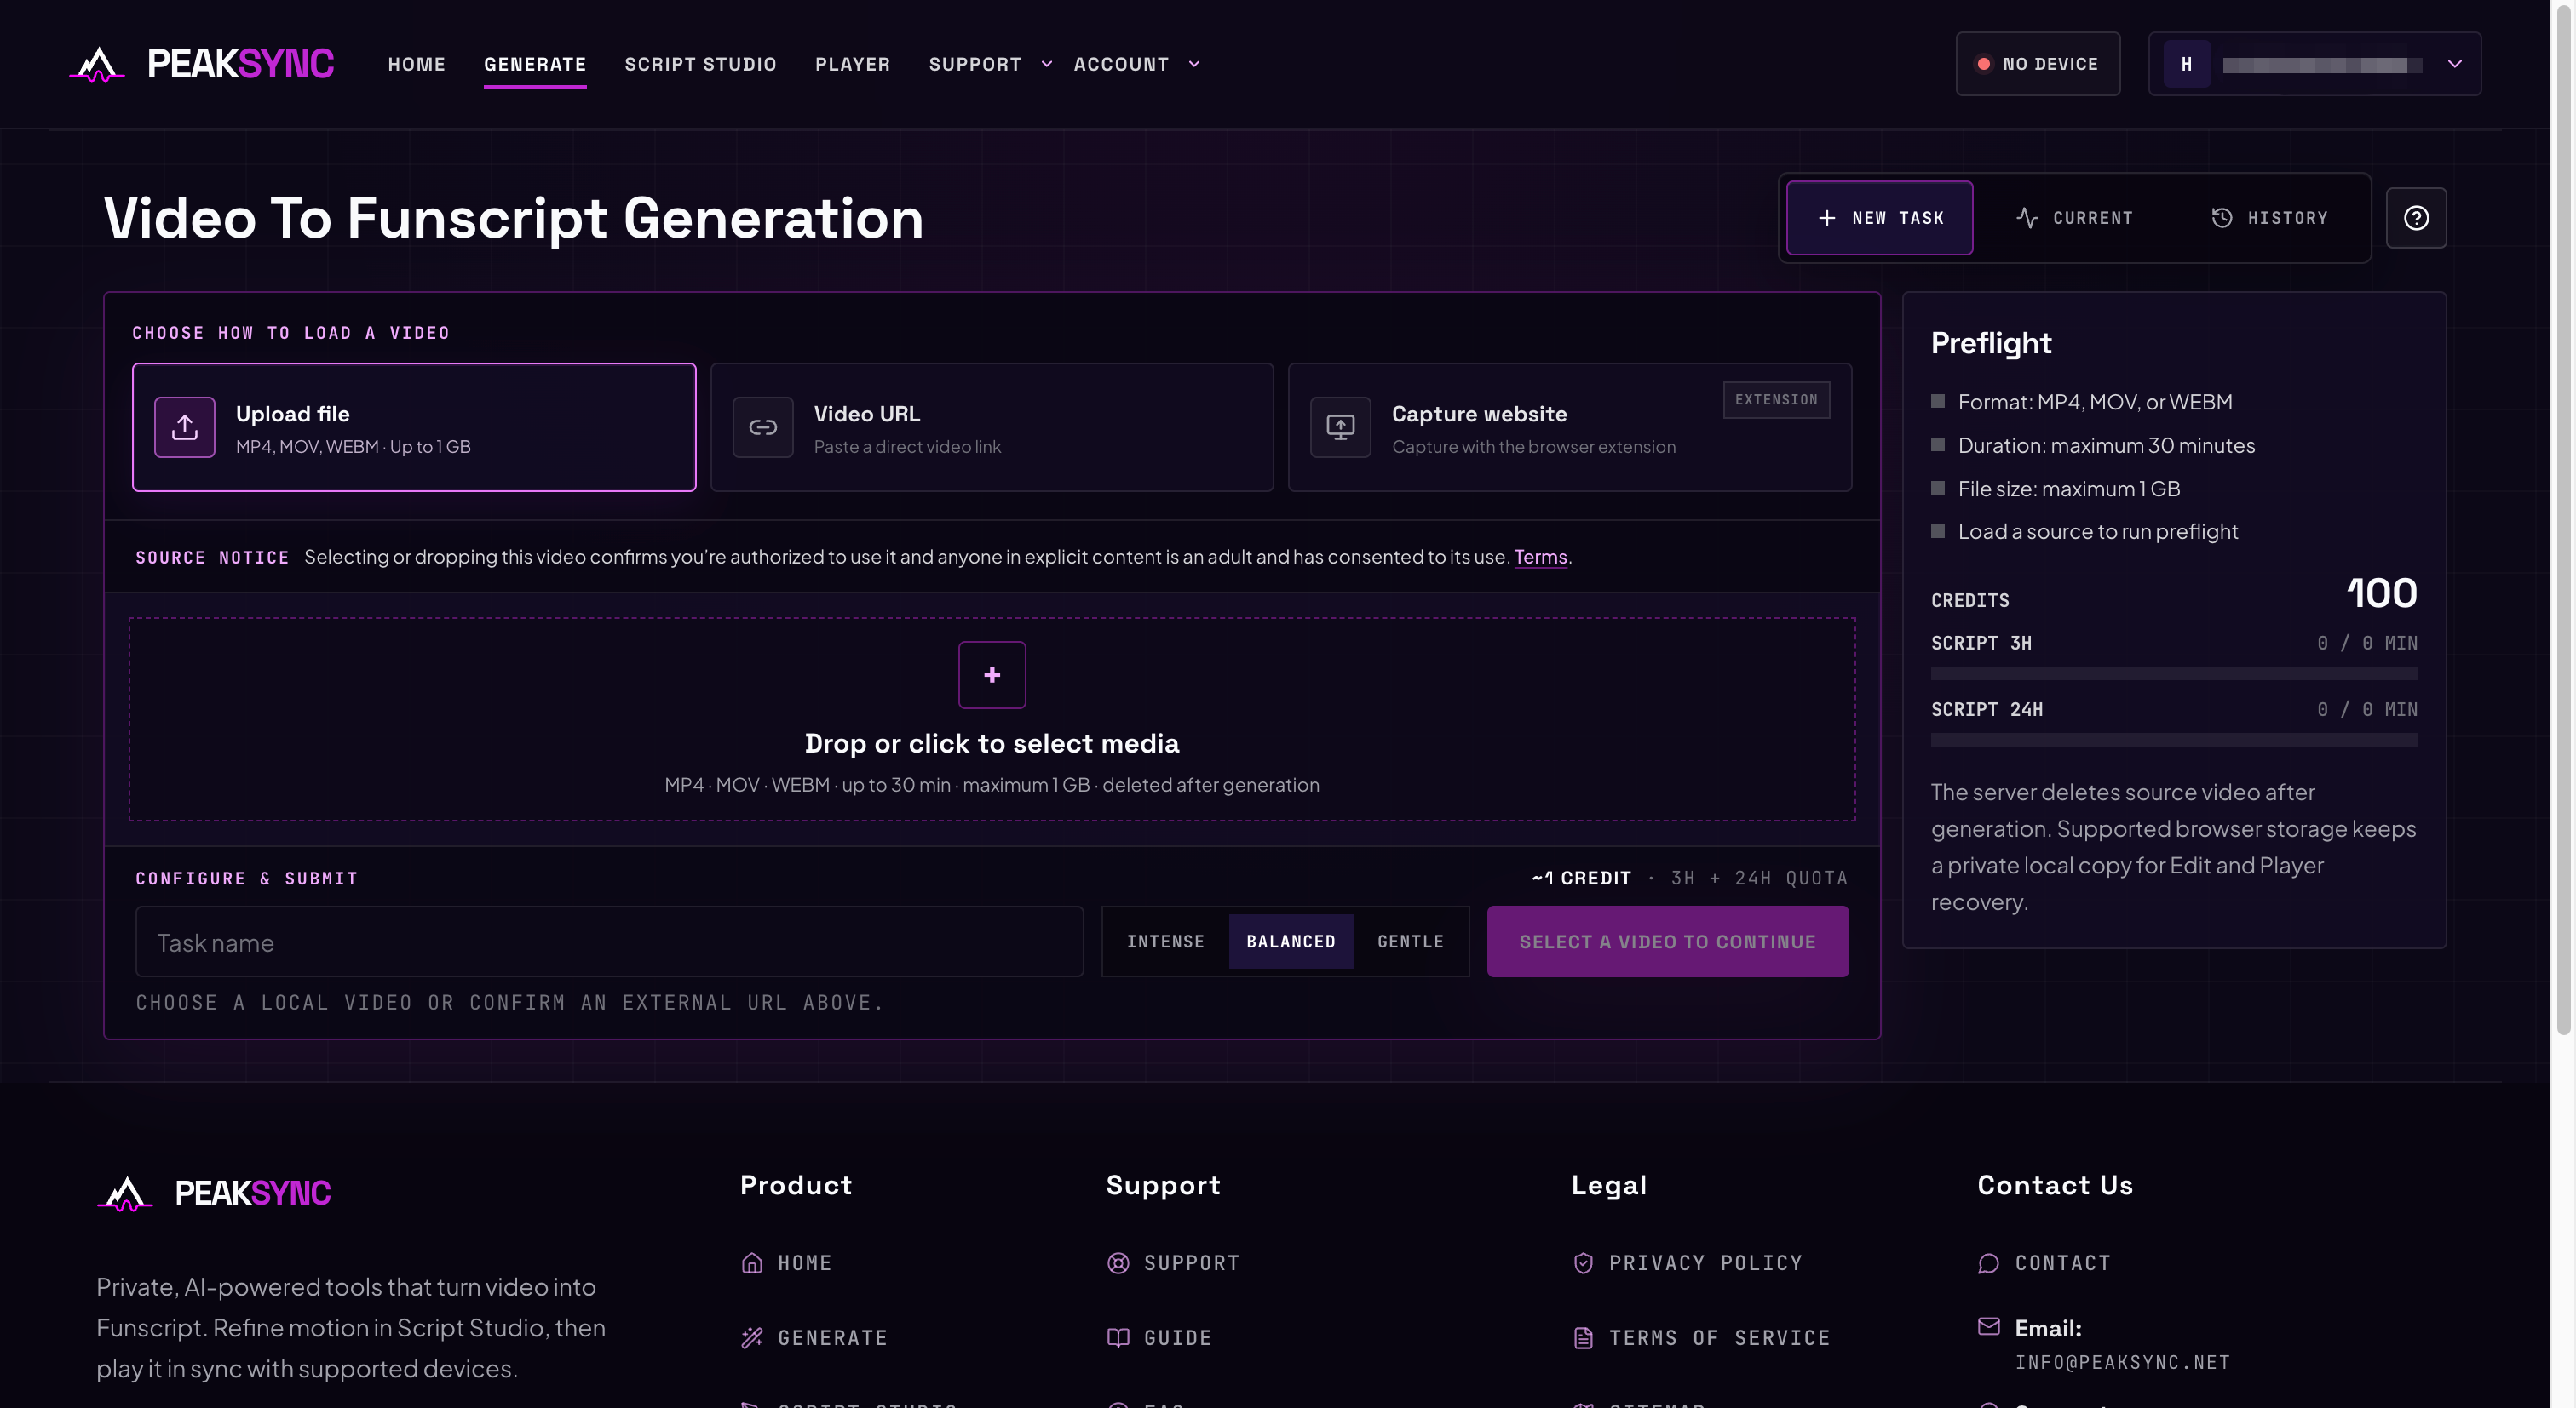2576x1408 pixels.
Task: Click the Drop or click to select media area
Action: (992, 719)
